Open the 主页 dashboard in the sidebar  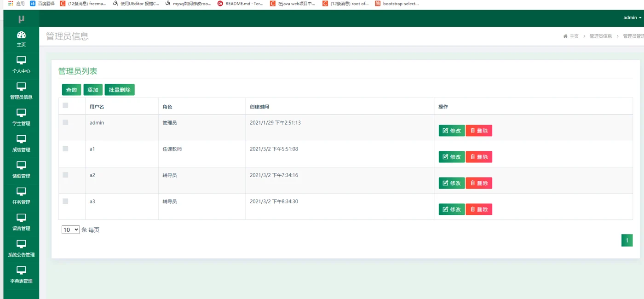pyautogui.click(x=21, y=40)
